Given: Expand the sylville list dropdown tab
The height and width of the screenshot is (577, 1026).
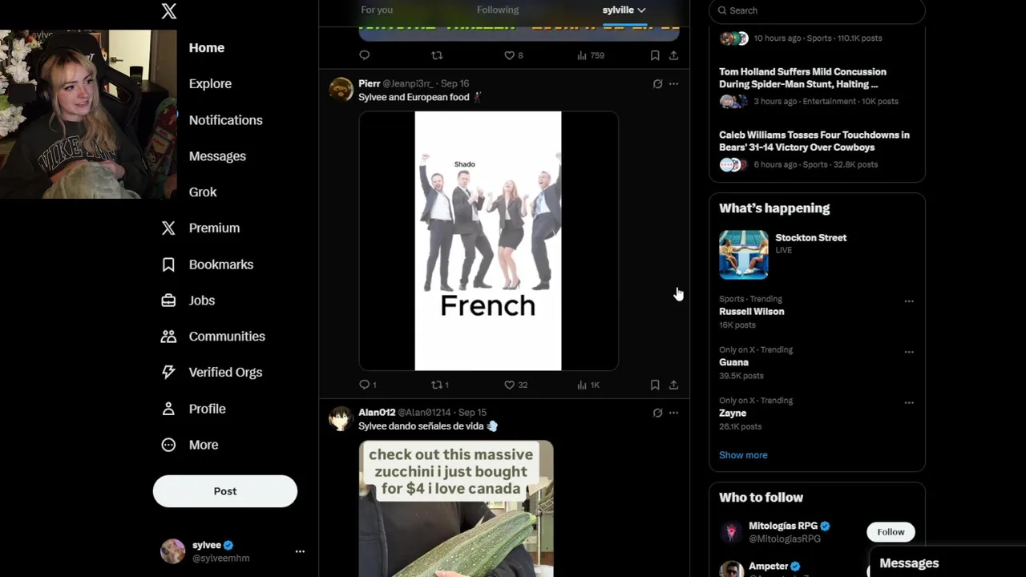Looking at the screenshot, I should point(624,10).
